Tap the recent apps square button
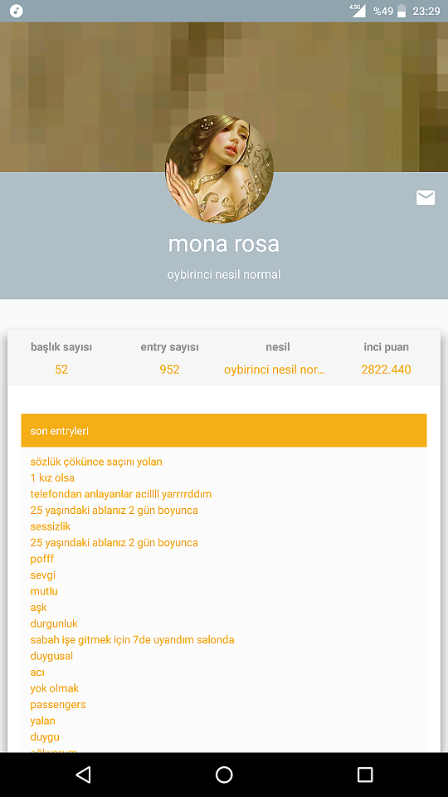Image resolution: width=448 pixels, height=797 pixels. tap(365, 774)
